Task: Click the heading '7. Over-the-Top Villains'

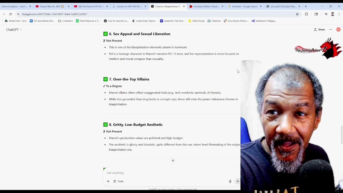Action: (129, 79)
